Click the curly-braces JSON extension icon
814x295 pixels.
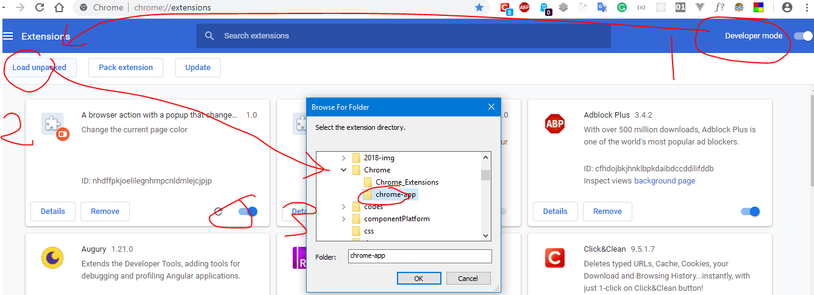point(640,8)
